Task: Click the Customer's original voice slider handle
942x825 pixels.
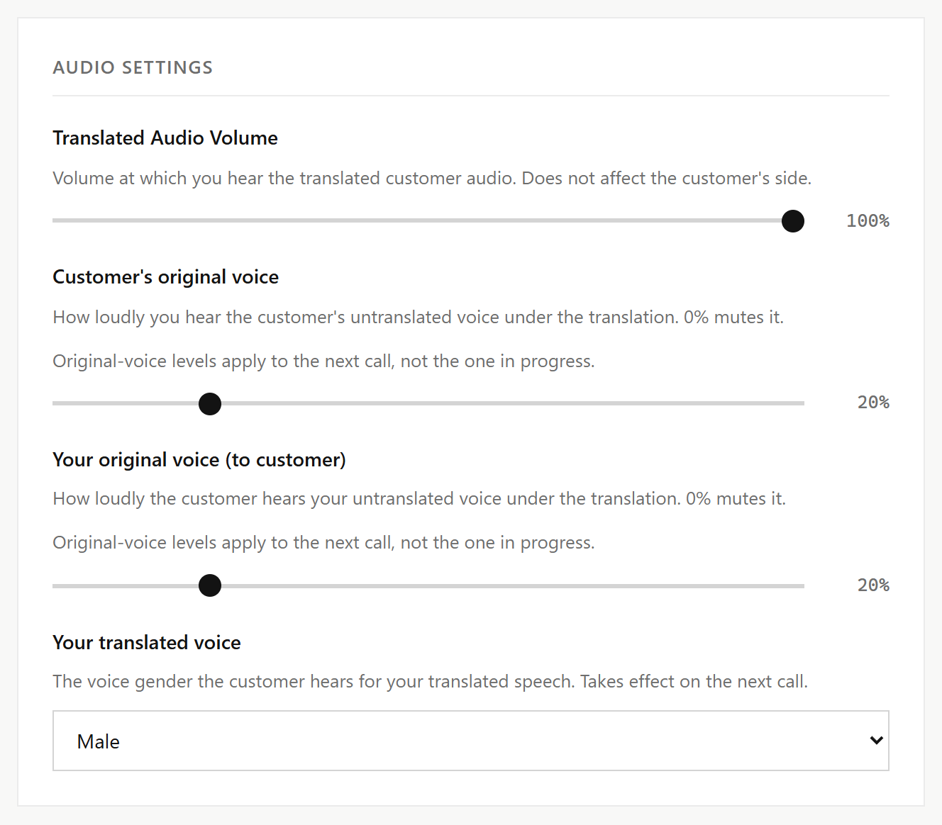Action: (210, 404)
